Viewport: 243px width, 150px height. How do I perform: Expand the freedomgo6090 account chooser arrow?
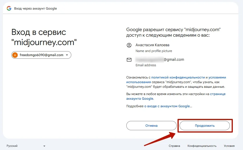pos(67,55)
